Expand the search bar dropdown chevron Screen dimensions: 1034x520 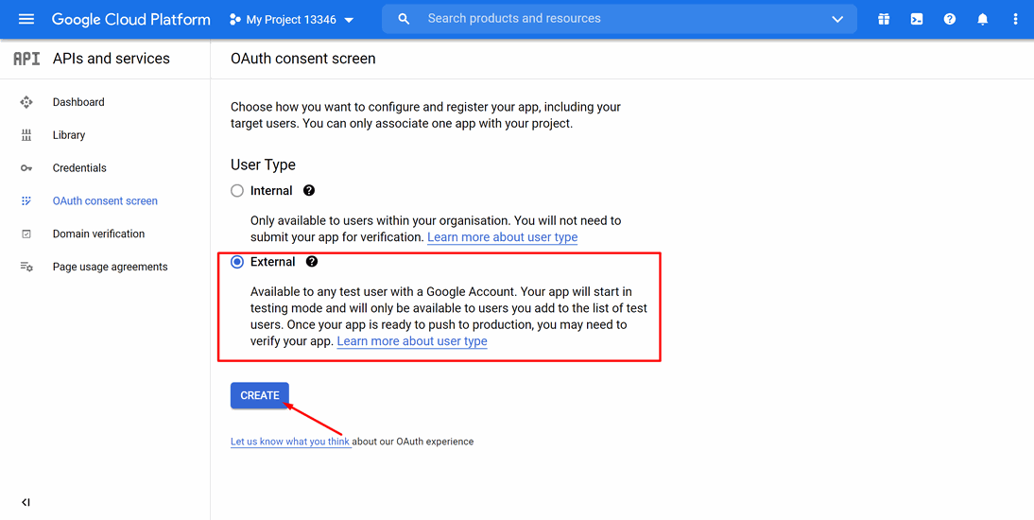click(x=837, y=19)
